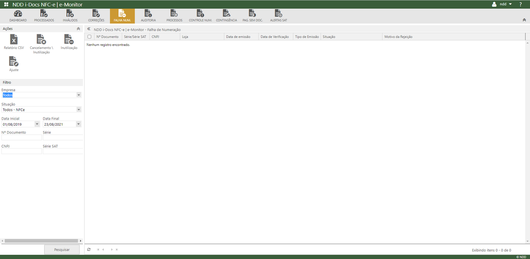Open the Dashboard view
Image resolution: width=530 pixels, height=259 pixels.
pyautogui.click(x=17, y=15)
